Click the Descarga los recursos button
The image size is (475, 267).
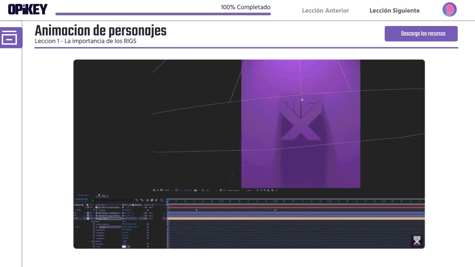(421, 34)
